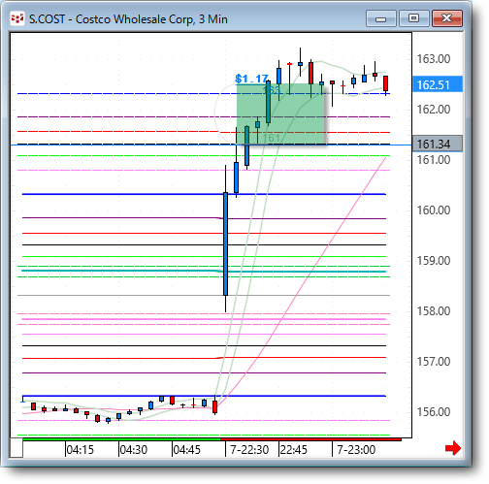Click the 7-22:30 time axis label
The image size is (489, 484).
249,449
